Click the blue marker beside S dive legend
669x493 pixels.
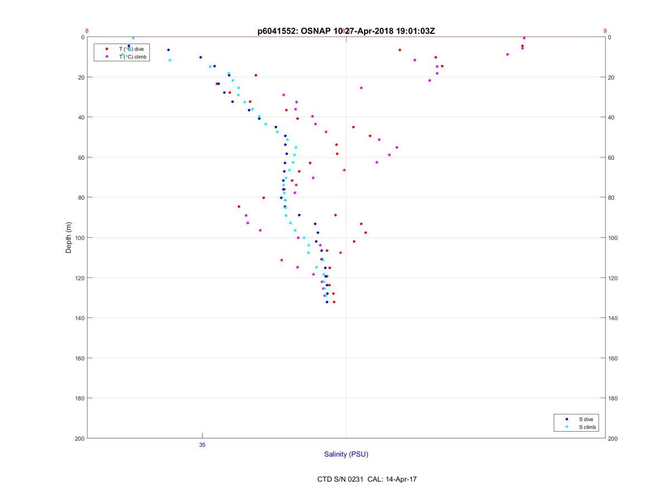pos(566,419)
